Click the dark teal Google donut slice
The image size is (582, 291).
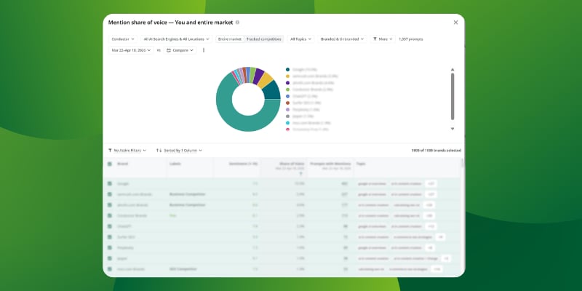pyautogui.click(x=273, y=91)
